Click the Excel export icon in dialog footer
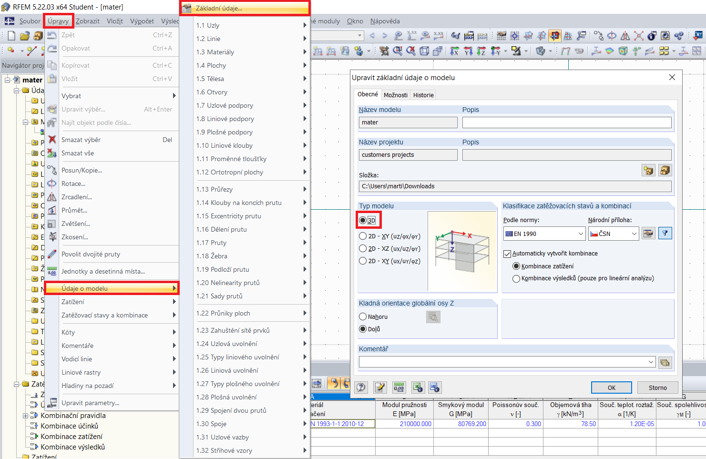Image resolution: width=706 pixels, height=459 pixels. click(x=418, y=388)
